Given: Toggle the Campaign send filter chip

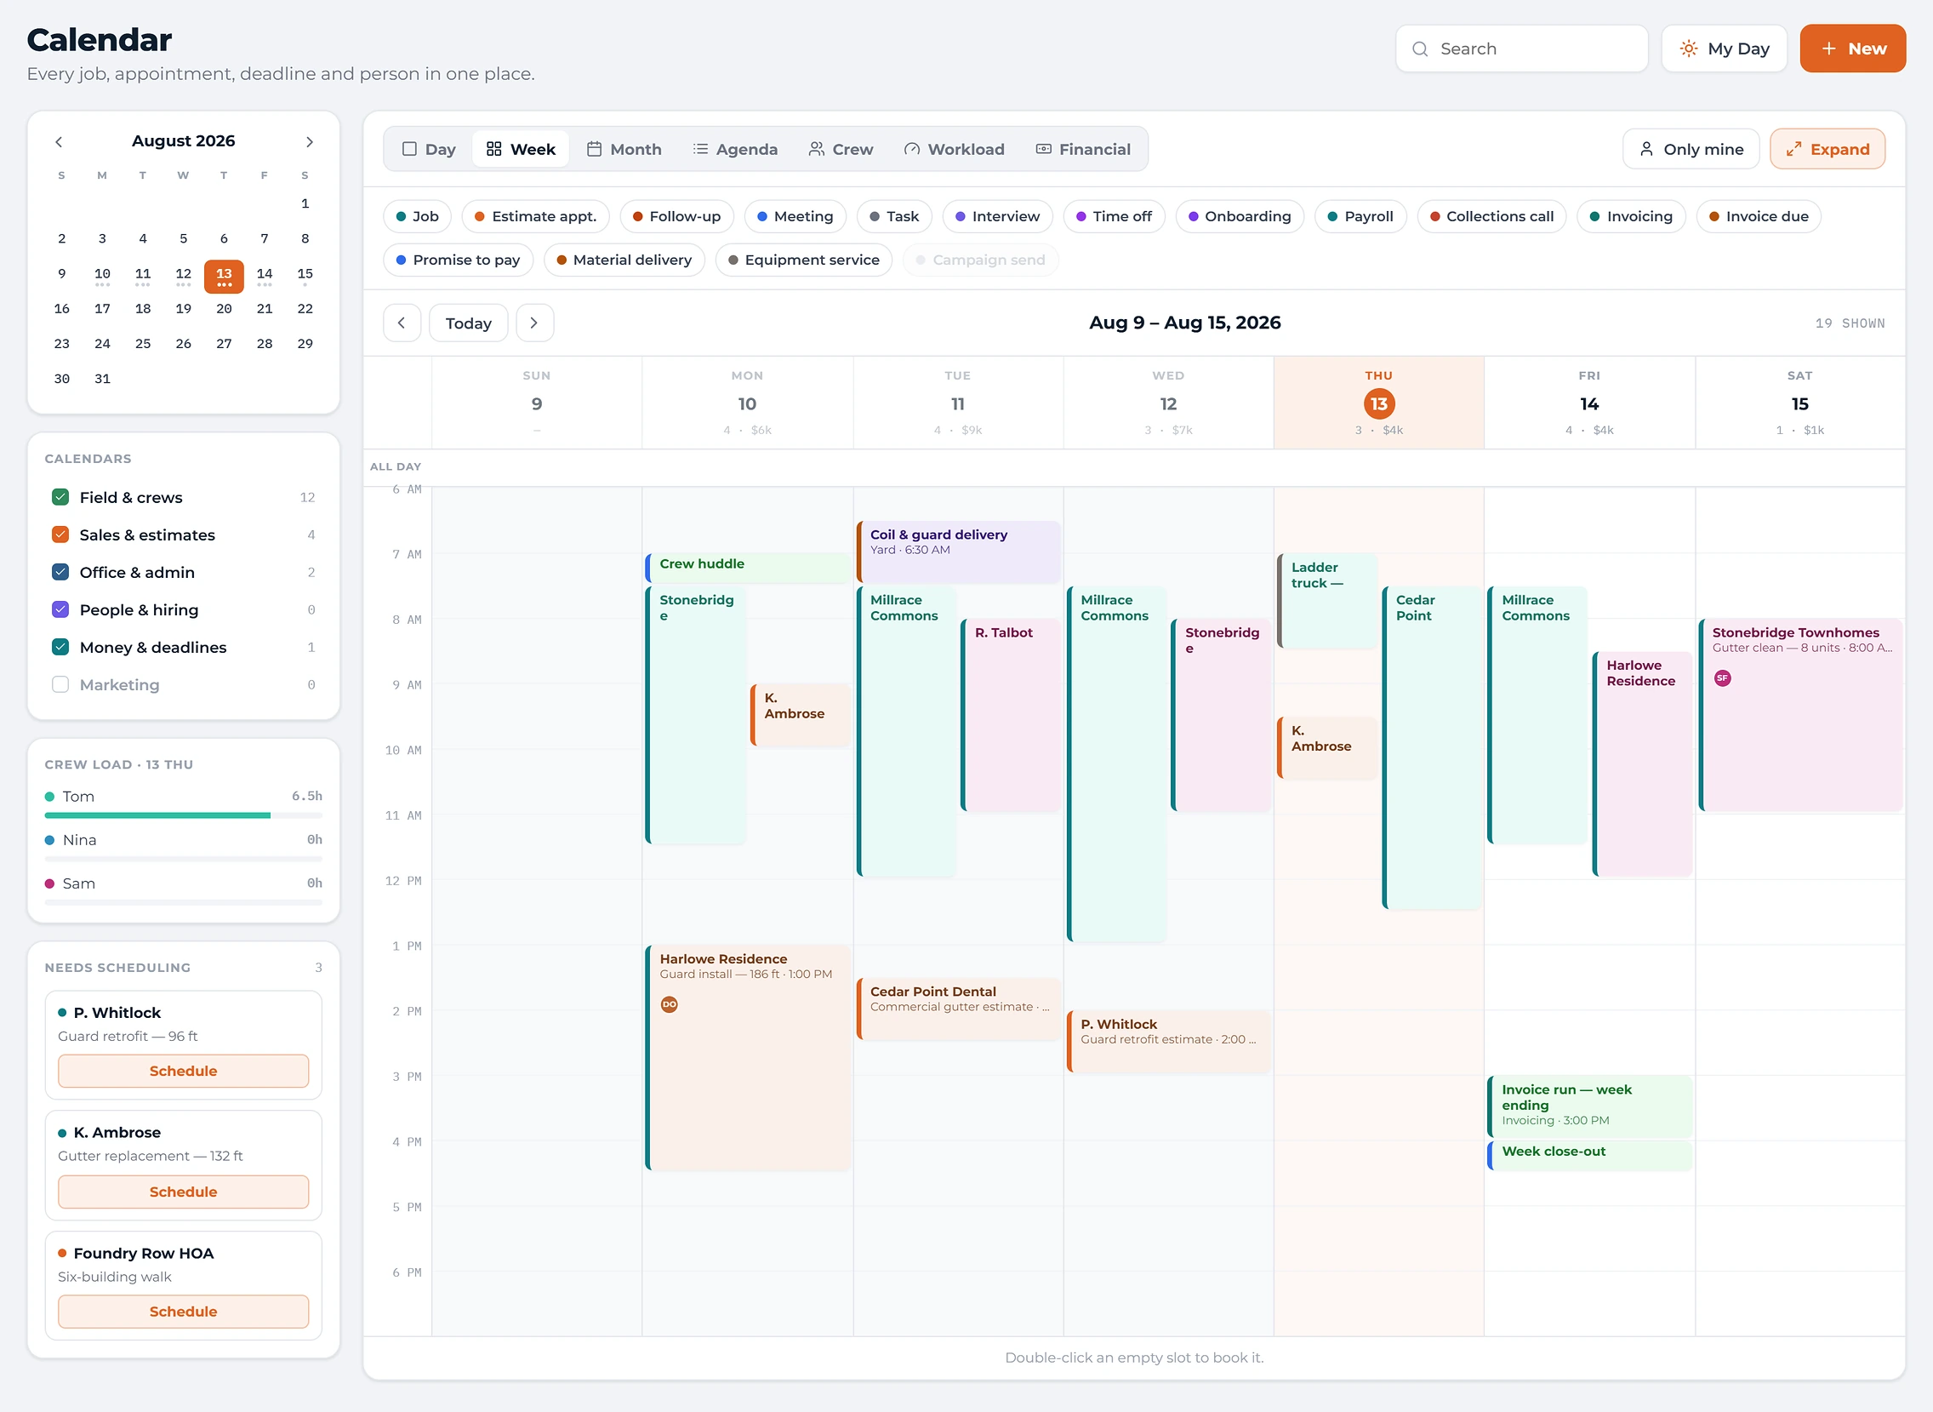Looking at the screenshot, I should (981, 260).
